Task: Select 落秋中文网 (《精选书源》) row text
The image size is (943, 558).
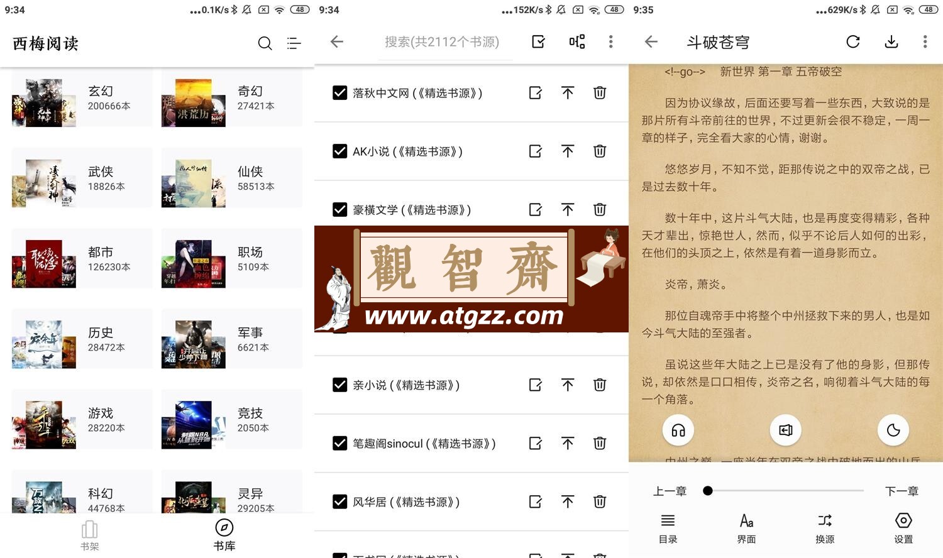Action: tap(417, 93)
